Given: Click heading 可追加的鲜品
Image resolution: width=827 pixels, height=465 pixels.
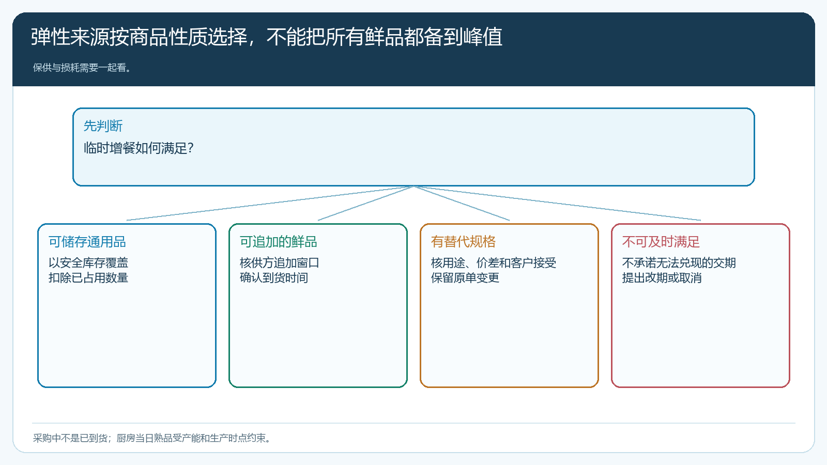Looking at the screenshot, I should pyautogui.click(x=279, y=242).
